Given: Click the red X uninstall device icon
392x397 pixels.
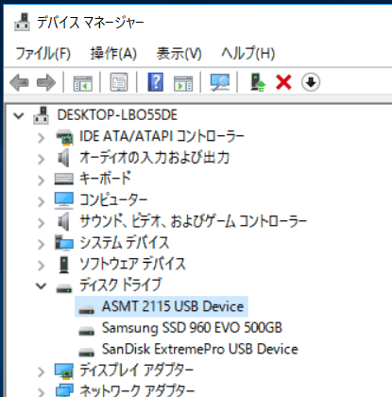Looking at the screenshot, I should click(x=283, y=82).
